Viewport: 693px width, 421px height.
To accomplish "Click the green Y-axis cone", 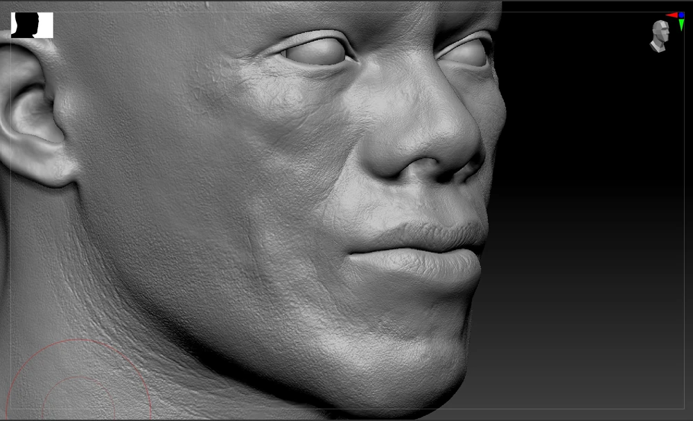I will 681,25.
